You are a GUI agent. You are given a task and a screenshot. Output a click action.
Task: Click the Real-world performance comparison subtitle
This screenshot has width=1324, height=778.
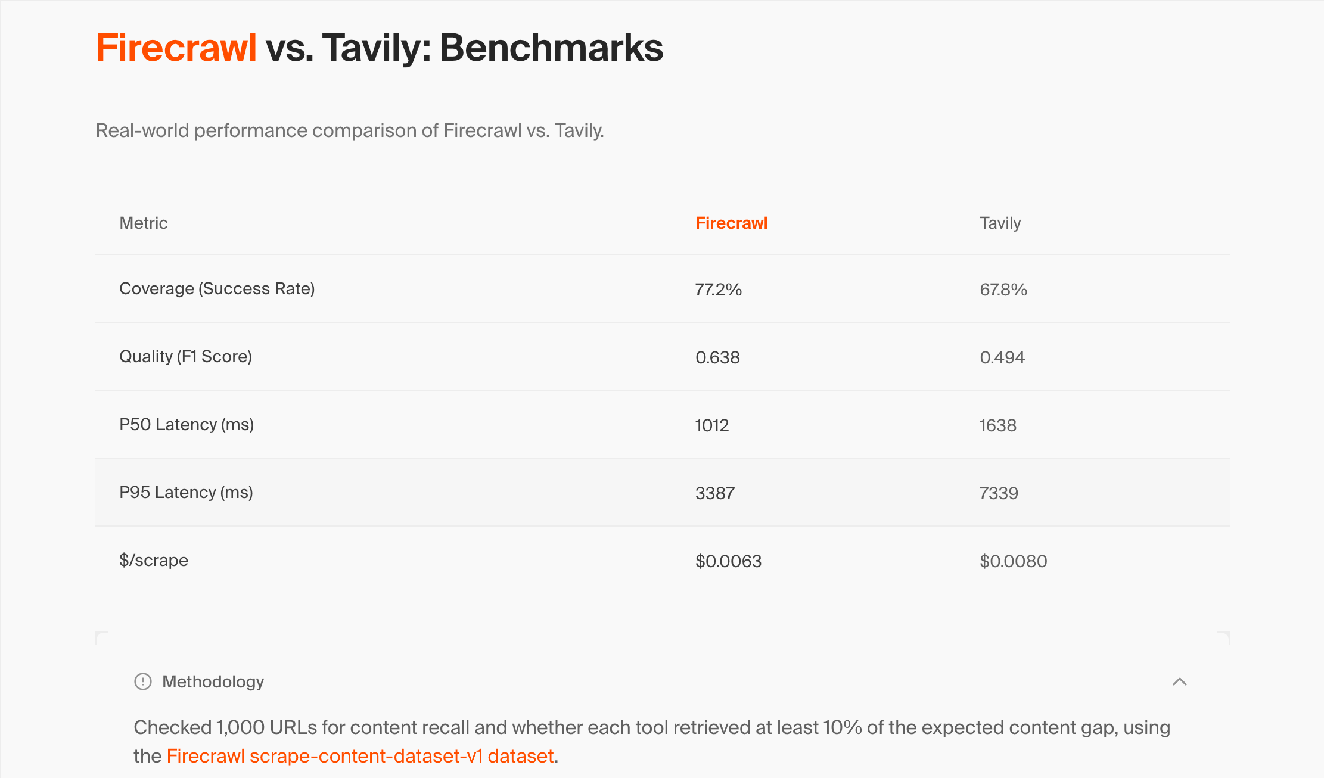pos(350,130)
